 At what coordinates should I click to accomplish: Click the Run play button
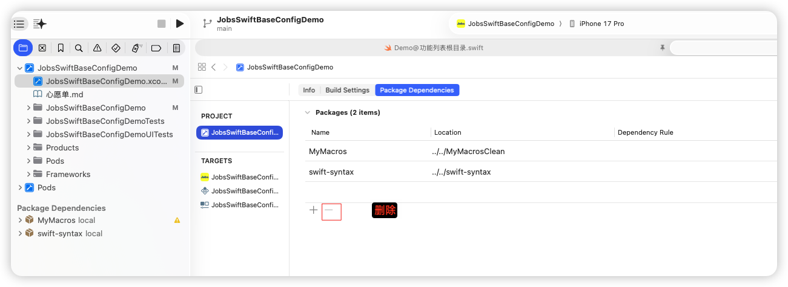tap(180, 24)
